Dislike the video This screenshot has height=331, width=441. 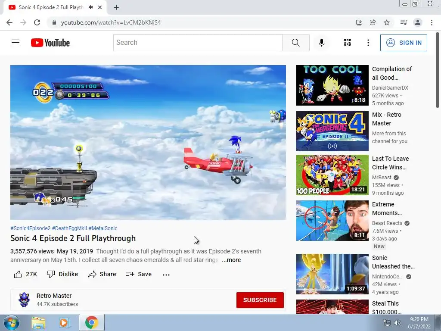[62, 274]
